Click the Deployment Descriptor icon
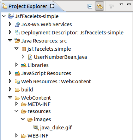The height and width of the screenshot is (140, 133). point(17,33)
